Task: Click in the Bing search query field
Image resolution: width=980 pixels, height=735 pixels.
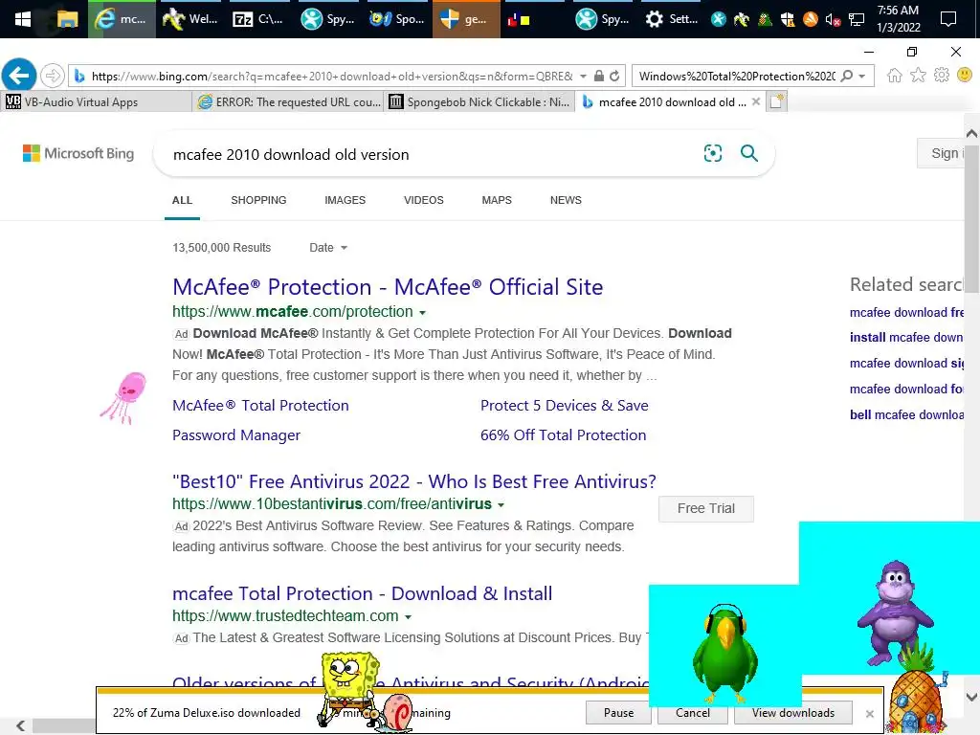Action: (432, 154)
